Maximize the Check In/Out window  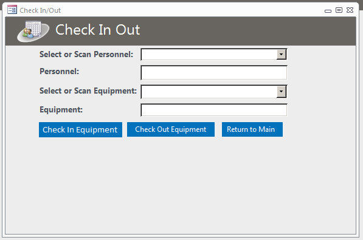[x=339, y=10]
